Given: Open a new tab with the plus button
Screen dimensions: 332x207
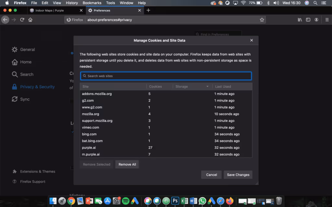Looking at the screenshot, I should tap(148, 10).
